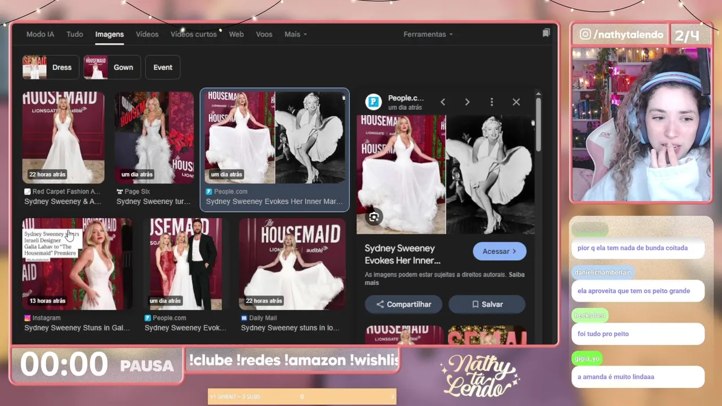Click 'Sydney Sweeney tur...' result title

(x=153, y=201)
